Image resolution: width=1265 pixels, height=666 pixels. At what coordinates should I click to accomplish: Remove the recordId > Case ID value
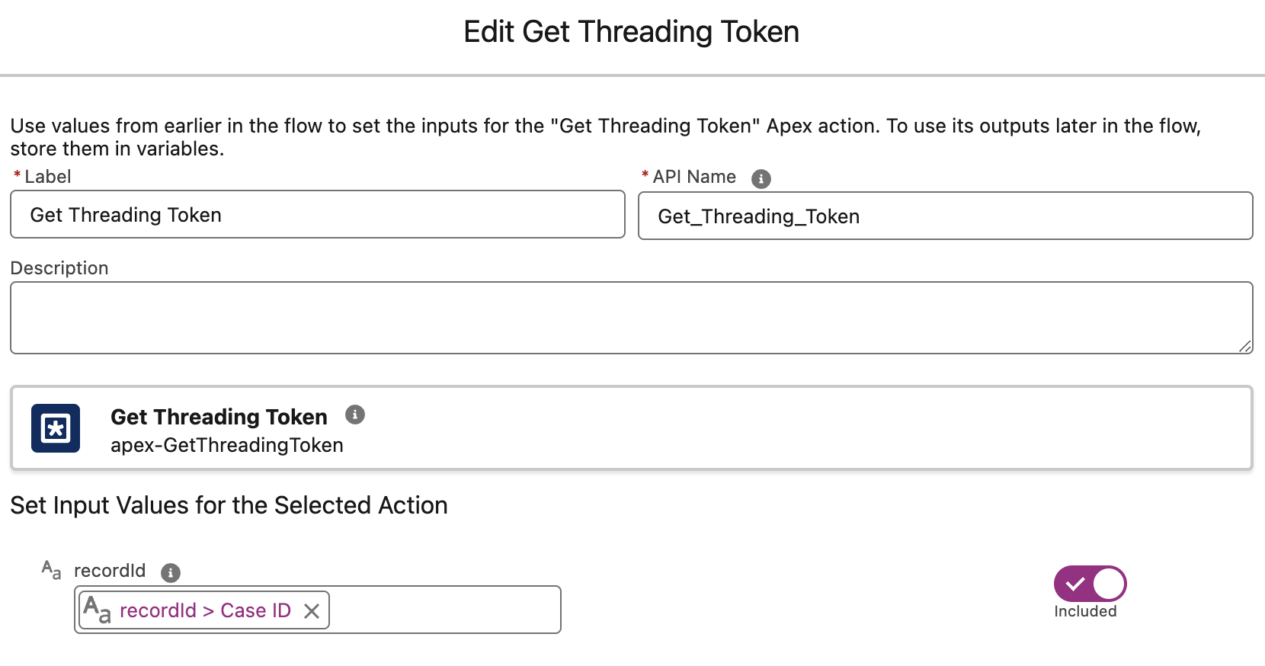pyautogui.click(x=312, y=610)
